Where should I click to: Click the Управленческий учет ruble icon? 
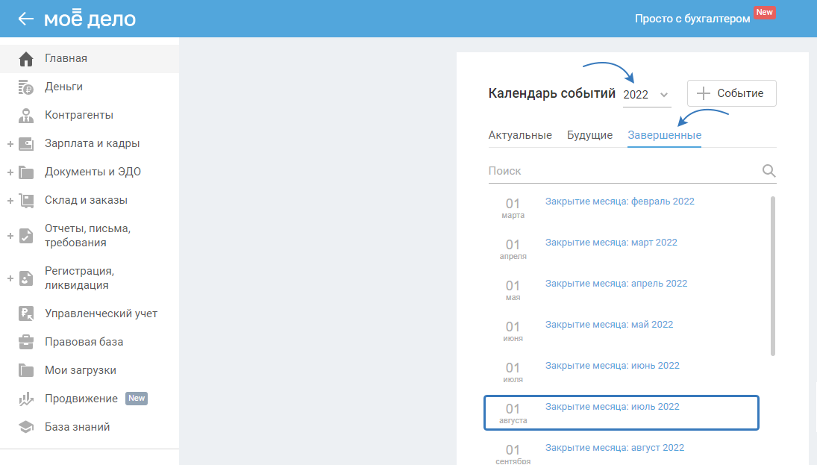pos(26,313)
